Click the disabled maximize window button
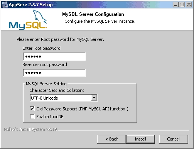The image size is (194, 149). pyautogui.click(x=182, y=5)
